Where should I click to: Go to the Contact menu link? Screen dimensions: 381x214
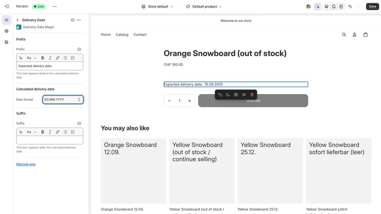[x=140, y=35]
